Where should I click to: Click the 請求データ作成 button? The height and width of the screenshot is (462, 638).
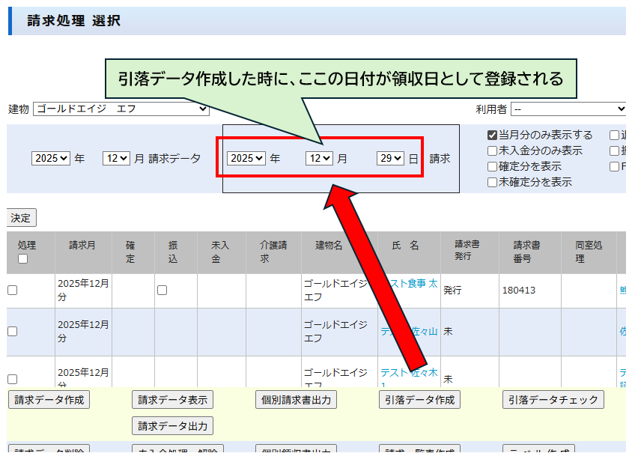click(49, 400)
